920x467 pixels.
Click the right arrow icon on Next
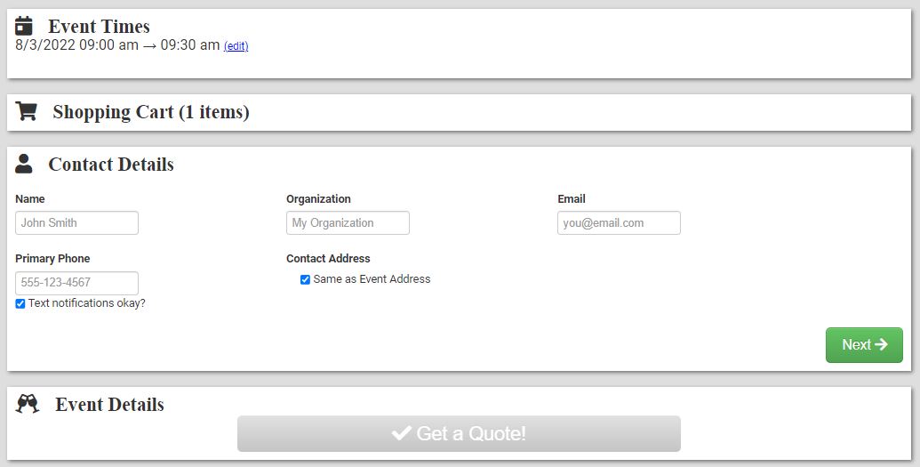coord(881,344)
